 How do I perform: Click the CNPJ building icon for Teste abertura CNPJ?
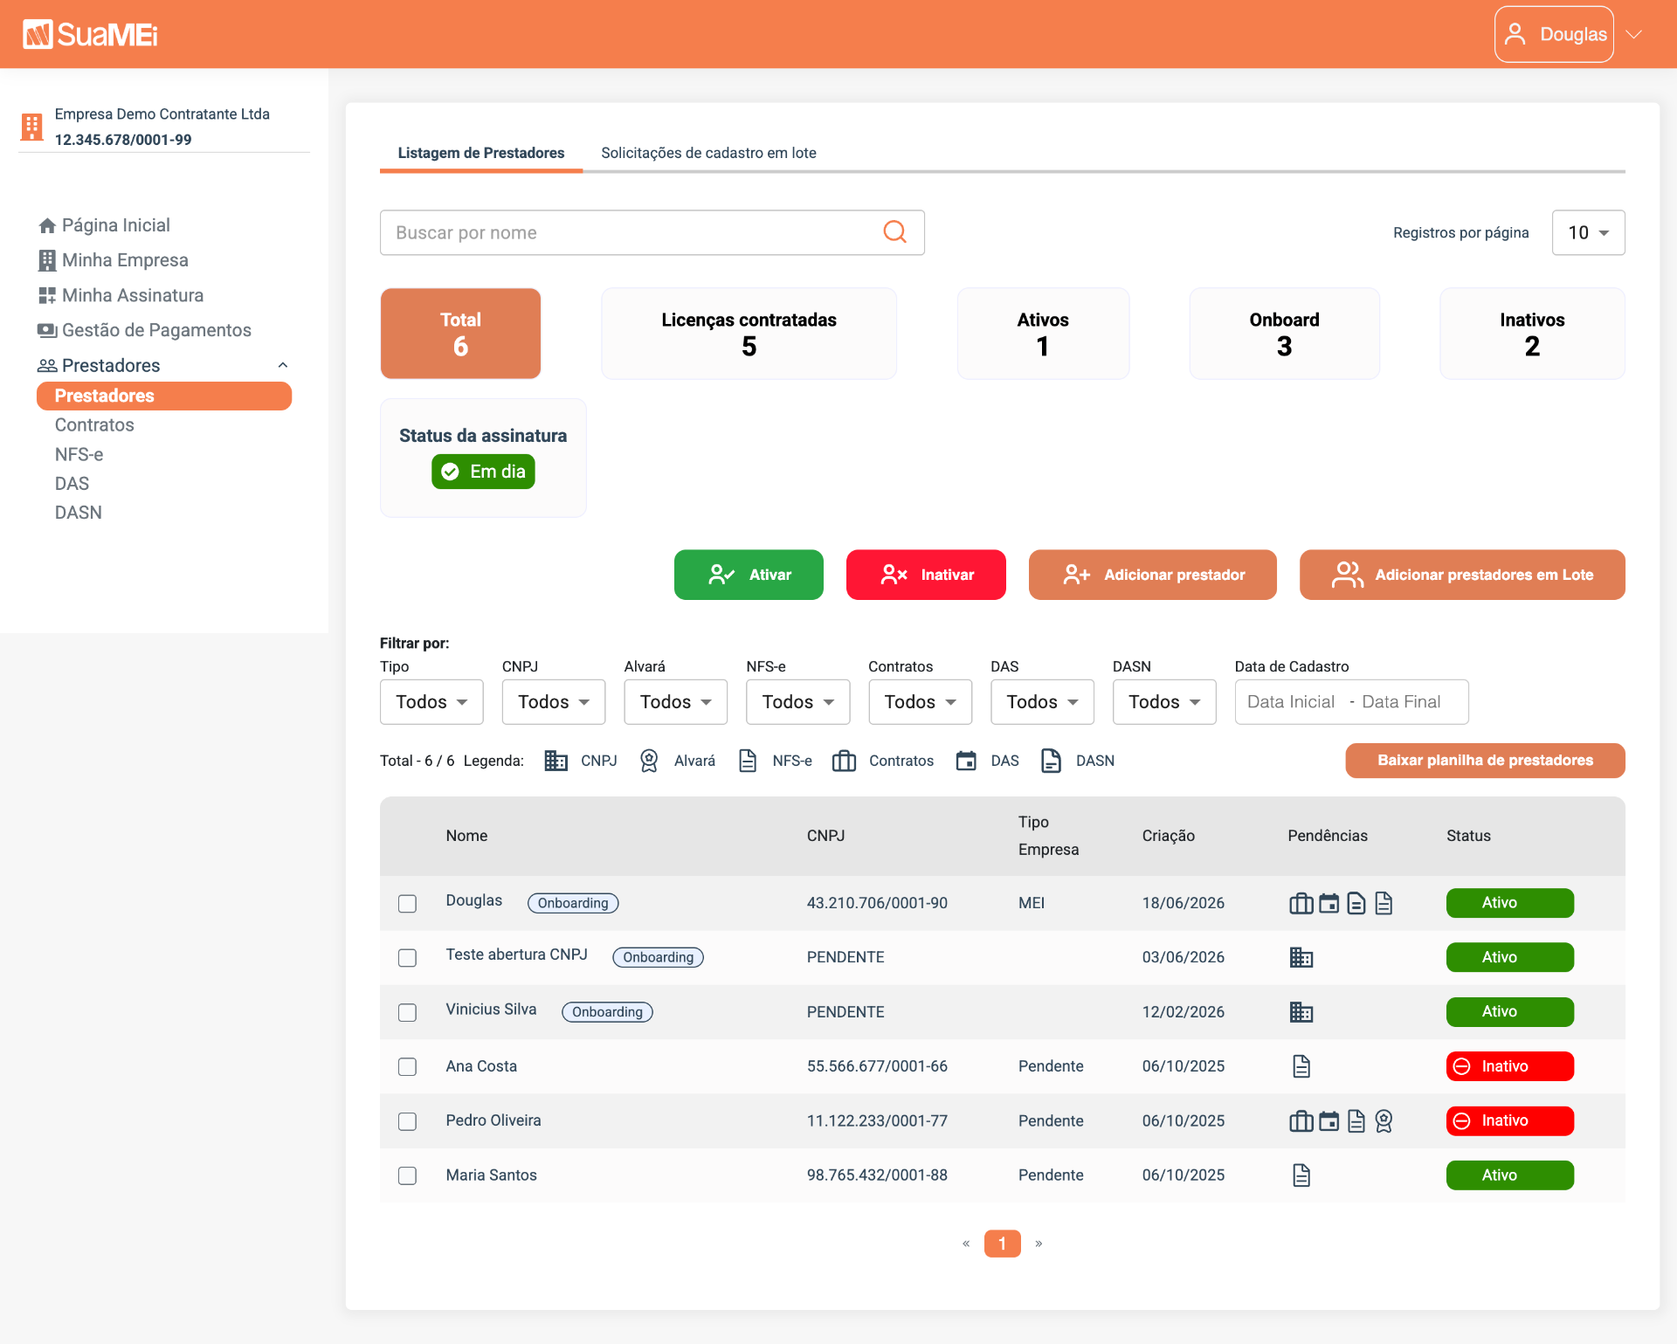tap(1301, 957)
